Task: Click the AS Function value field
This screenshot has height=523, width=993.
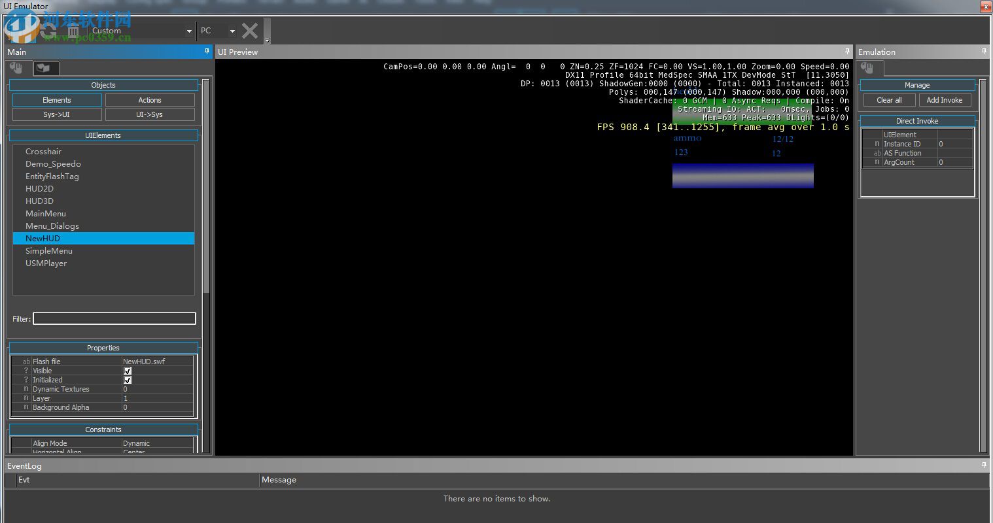Action: click(954, 153)
